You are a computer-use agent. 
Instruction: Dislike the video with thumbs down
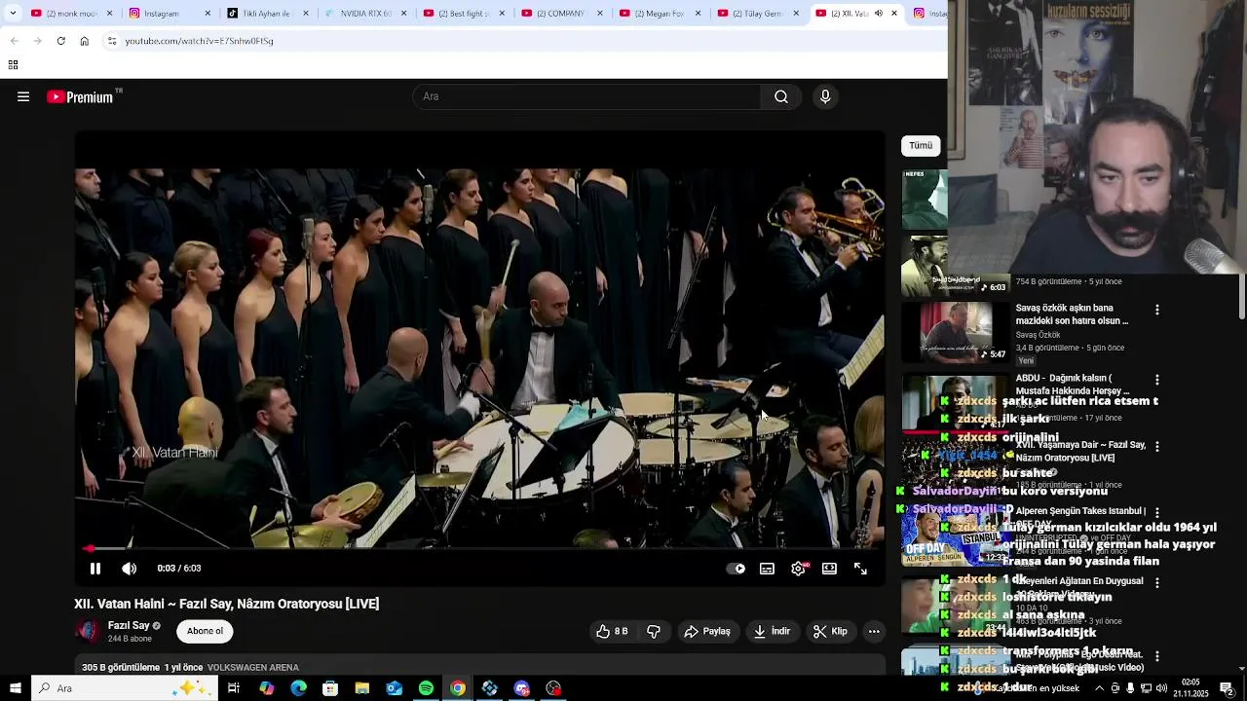pos(654,631)
